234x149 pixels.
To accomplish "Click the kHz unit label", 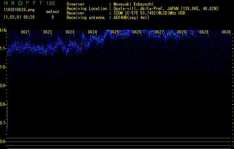I will coord(3,30).
